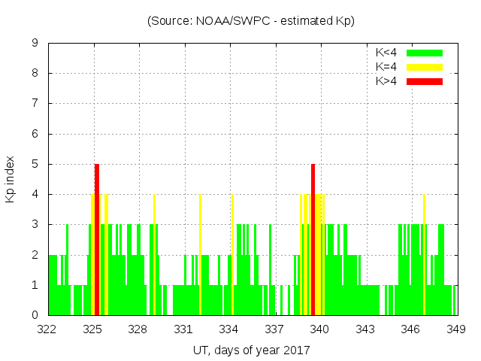
Task: Click the yellow K=4 legend swatch
Action: click(424, 66)
